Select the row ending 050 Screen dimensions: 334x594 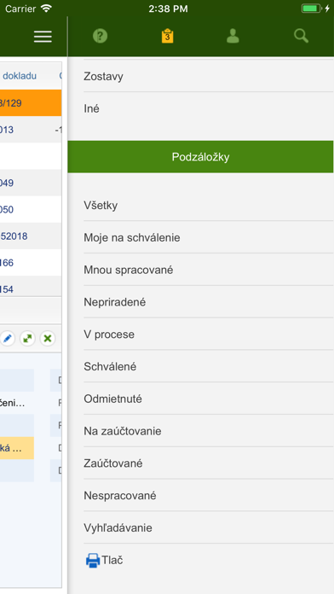(31, 209)
